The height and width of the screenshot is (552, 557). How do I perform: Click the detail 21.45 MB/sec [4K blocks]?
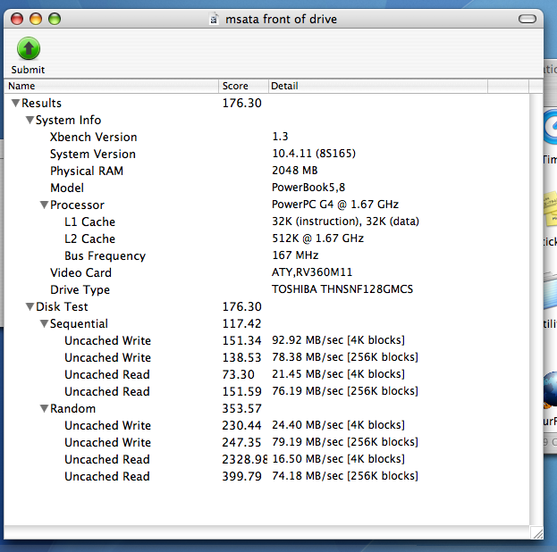(338, 374)
